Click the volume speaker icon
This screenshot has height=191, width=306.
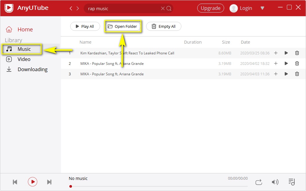(x=275, y=182)
